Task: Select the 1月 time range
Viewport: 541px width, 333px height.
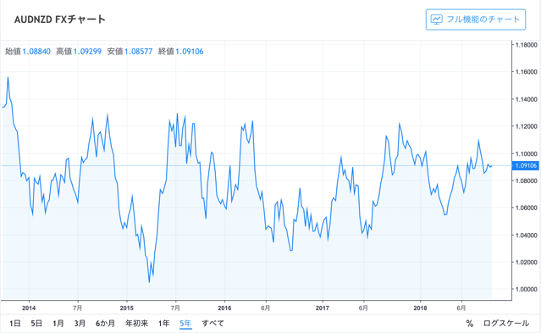Action: [x=58, y=324]
